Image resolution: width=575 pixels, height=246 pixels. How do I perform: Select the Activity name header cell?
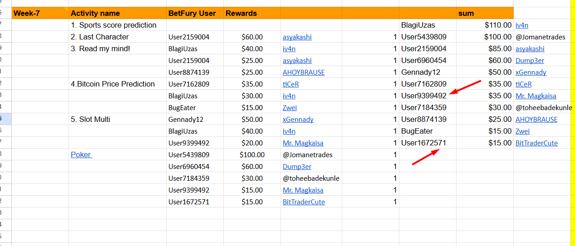click(x=118, y=13)
